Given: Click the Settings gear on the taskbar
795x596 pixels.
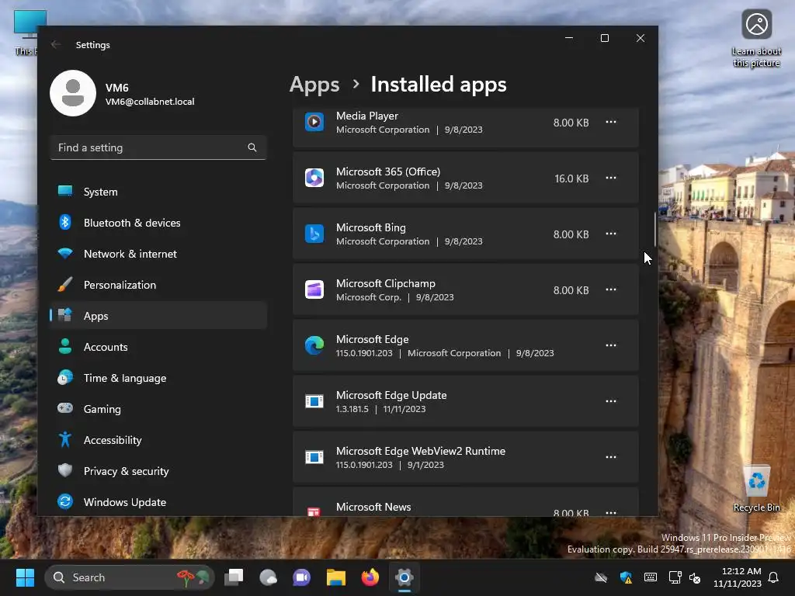Looking at the screenshot, I should click(404, 577).
